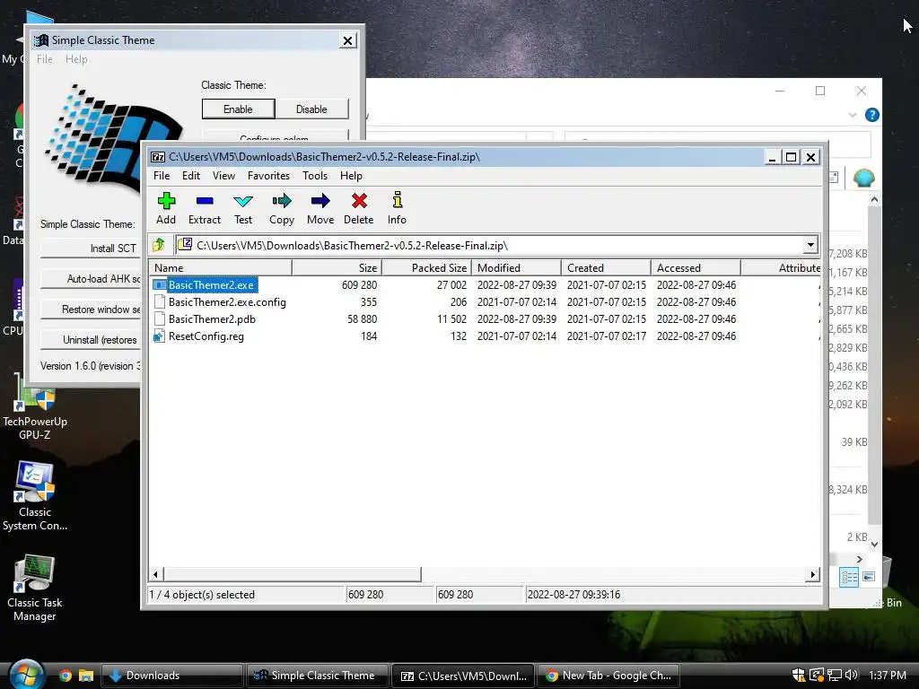This screenshot has height=689, width=919.
Task: Open 7-Zip File menu
Action: [x=162, y=176]
